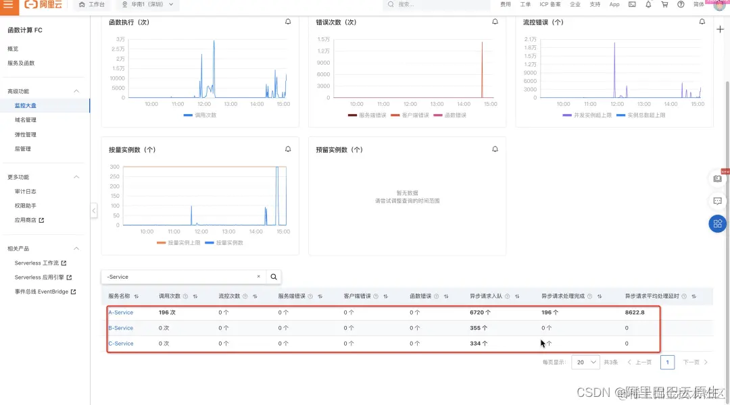Open 概览 in sidebar

13,49
